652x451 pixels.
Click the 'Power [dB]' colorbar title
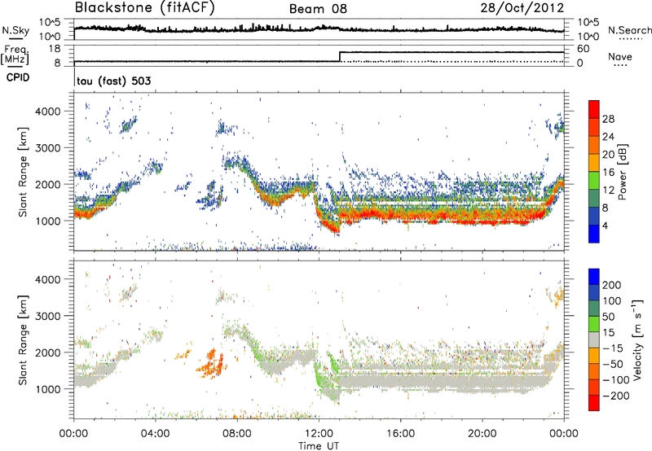point(623,172)
